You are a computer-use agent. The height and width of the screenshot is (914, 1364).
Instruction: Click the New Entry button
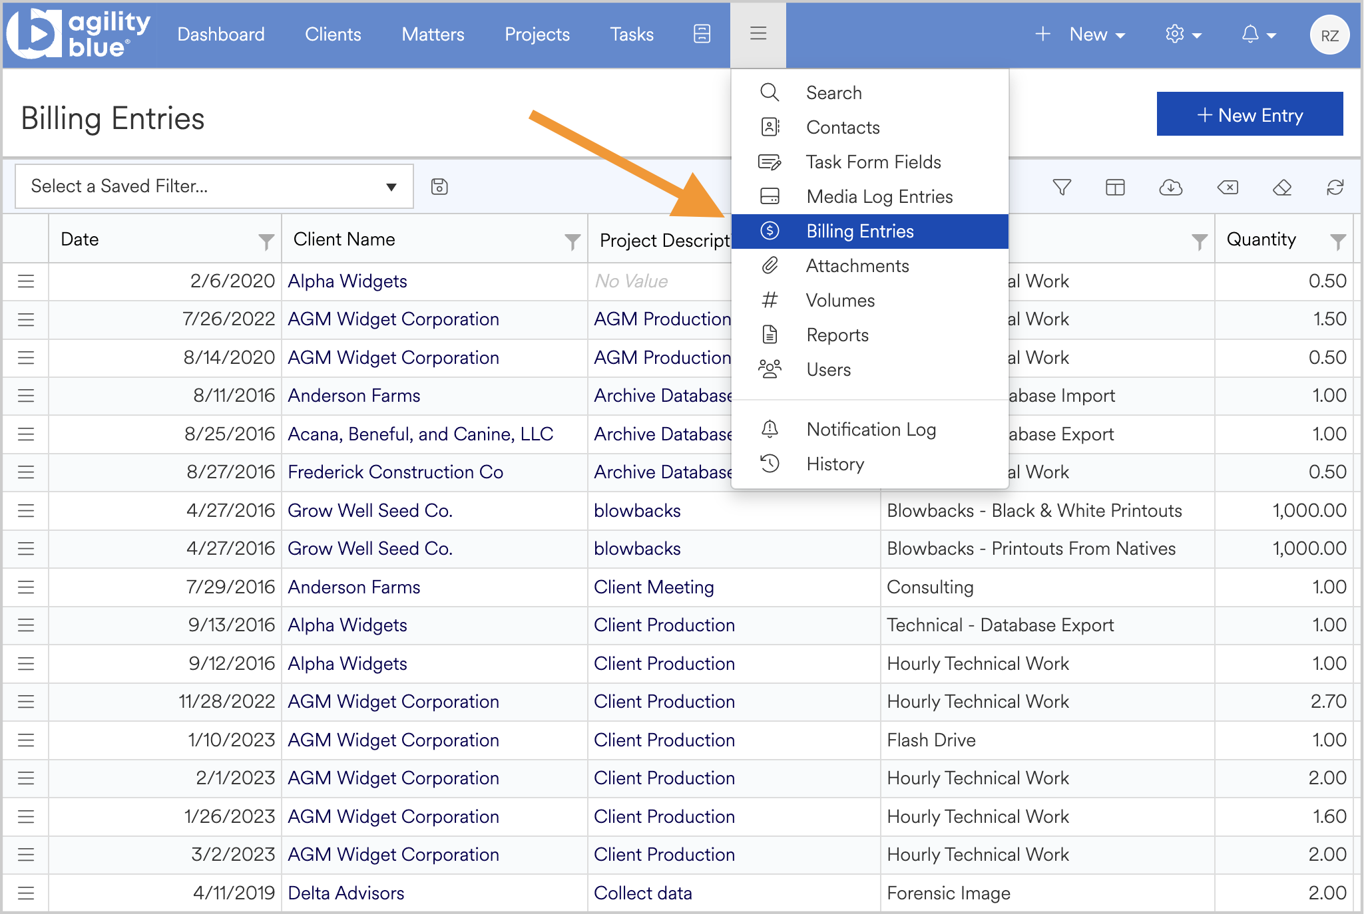pyautogui.click(x=1250, y=114)
